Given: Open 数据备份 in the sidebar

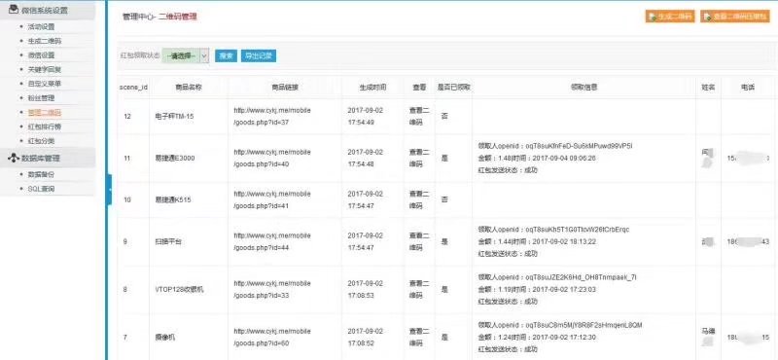Looking at the screenshot, I should coord(41,174).
